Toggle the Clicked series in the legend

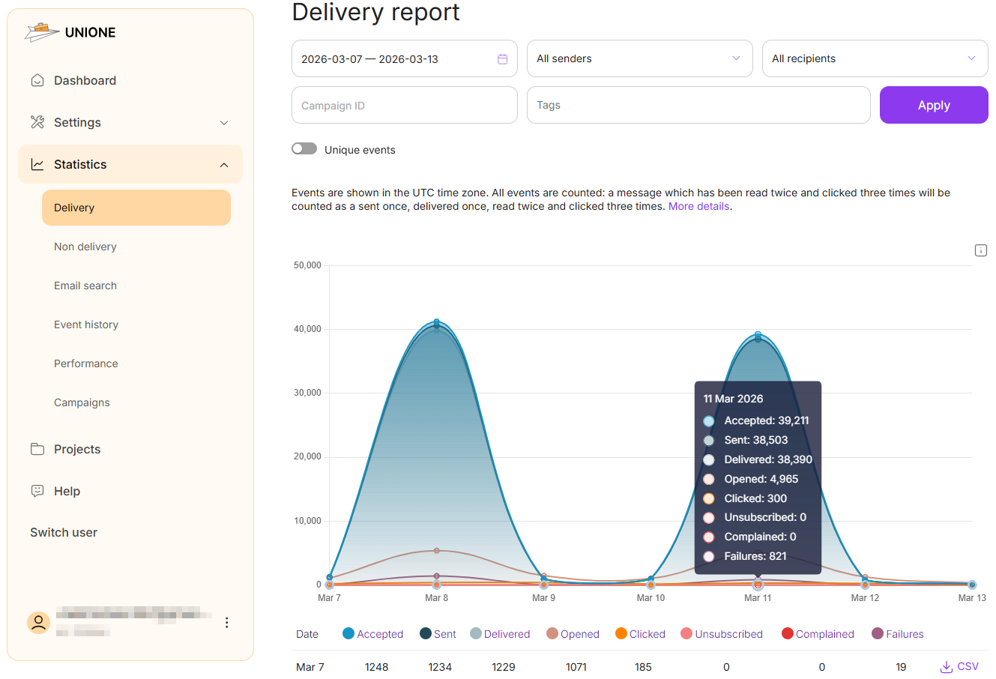click(x=639, y=633)
